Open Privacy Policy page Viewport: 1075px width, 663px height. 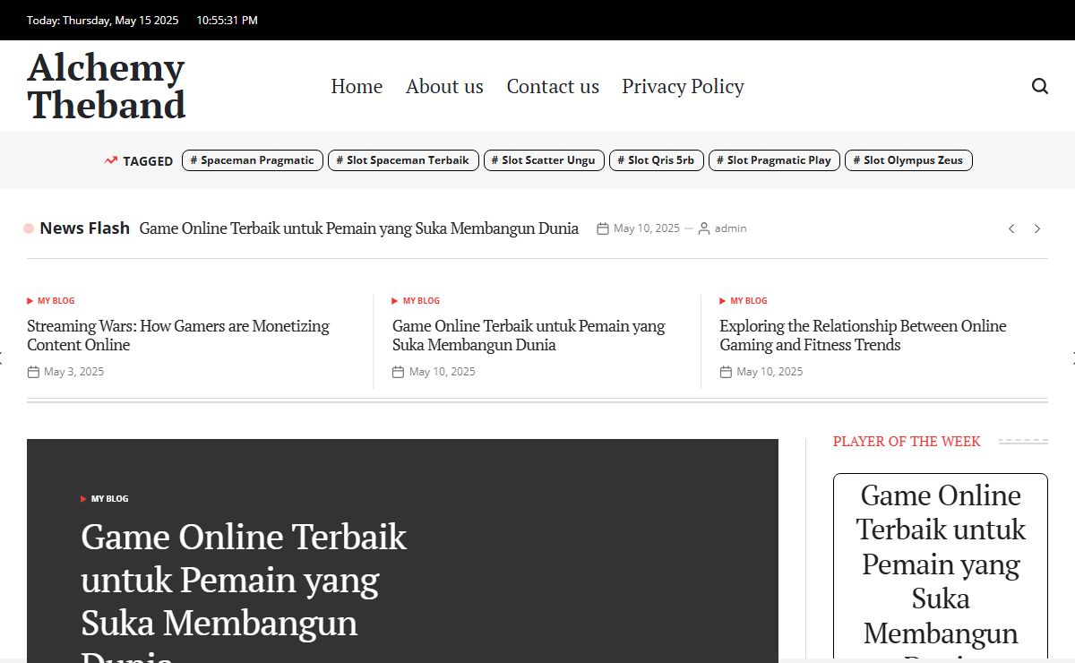[683, 86]
